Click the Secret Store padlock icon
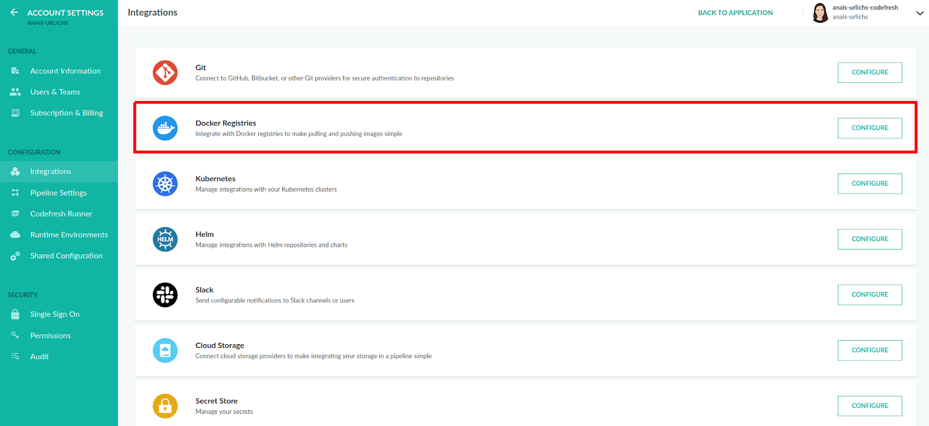Image resolution: width=929 pixels, height=426 pixels. (x=165, y=406)
